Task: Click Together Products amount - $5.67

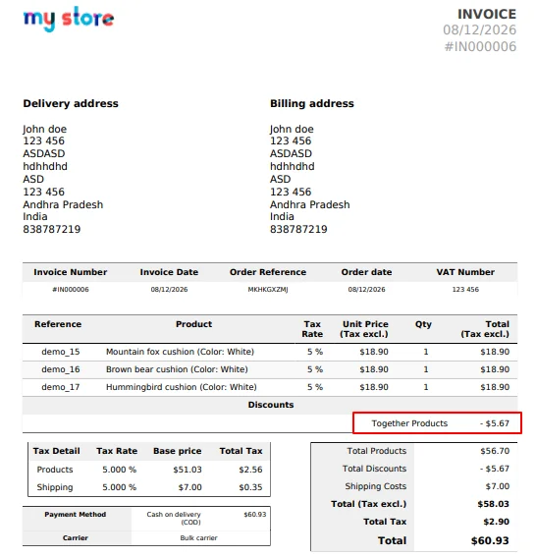Action: pos(495,423)
